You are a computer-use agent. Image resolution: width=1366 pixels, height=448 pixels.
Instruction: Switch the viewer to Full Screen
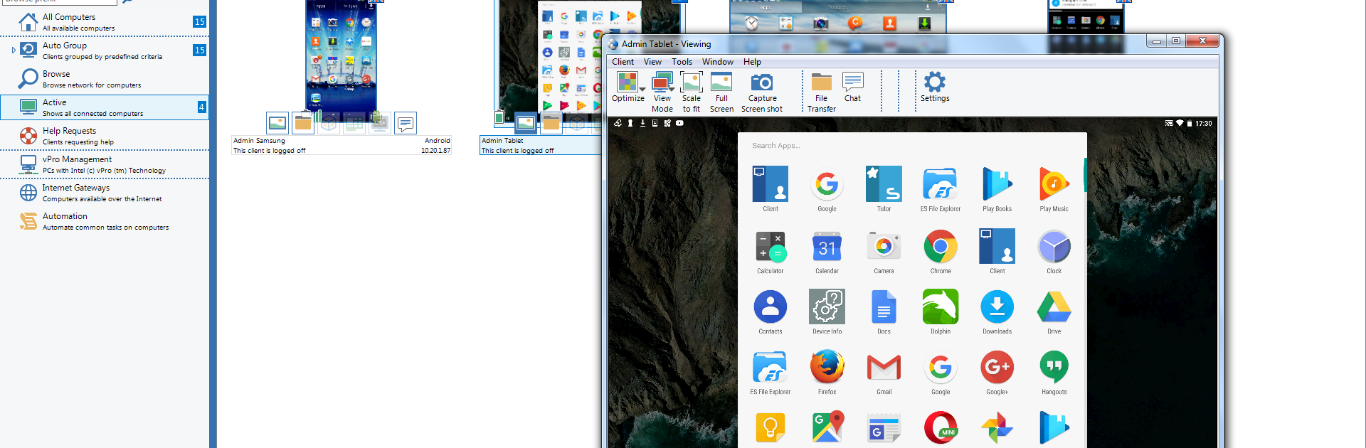coord(721,92)
